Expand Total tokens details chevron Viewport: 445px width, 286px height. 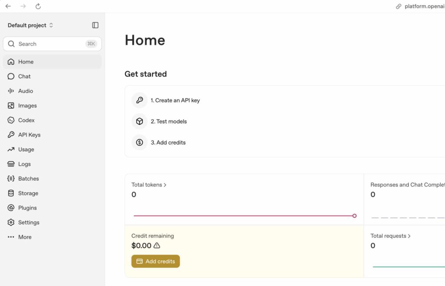pos(165,185)
